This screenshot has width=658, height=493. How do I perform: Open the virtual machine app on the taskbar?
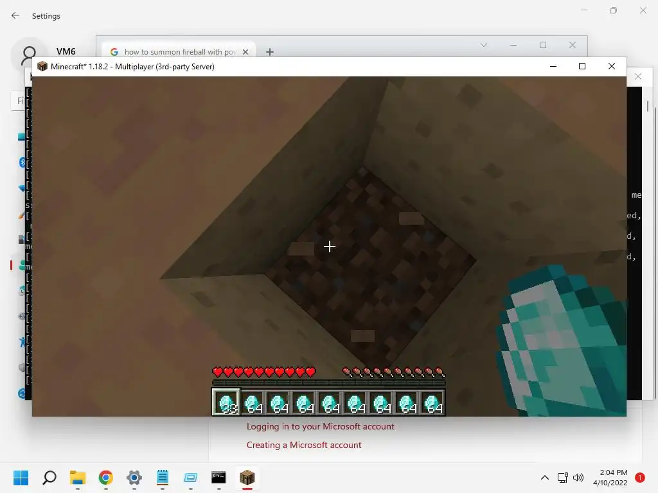tap(190, 478)
